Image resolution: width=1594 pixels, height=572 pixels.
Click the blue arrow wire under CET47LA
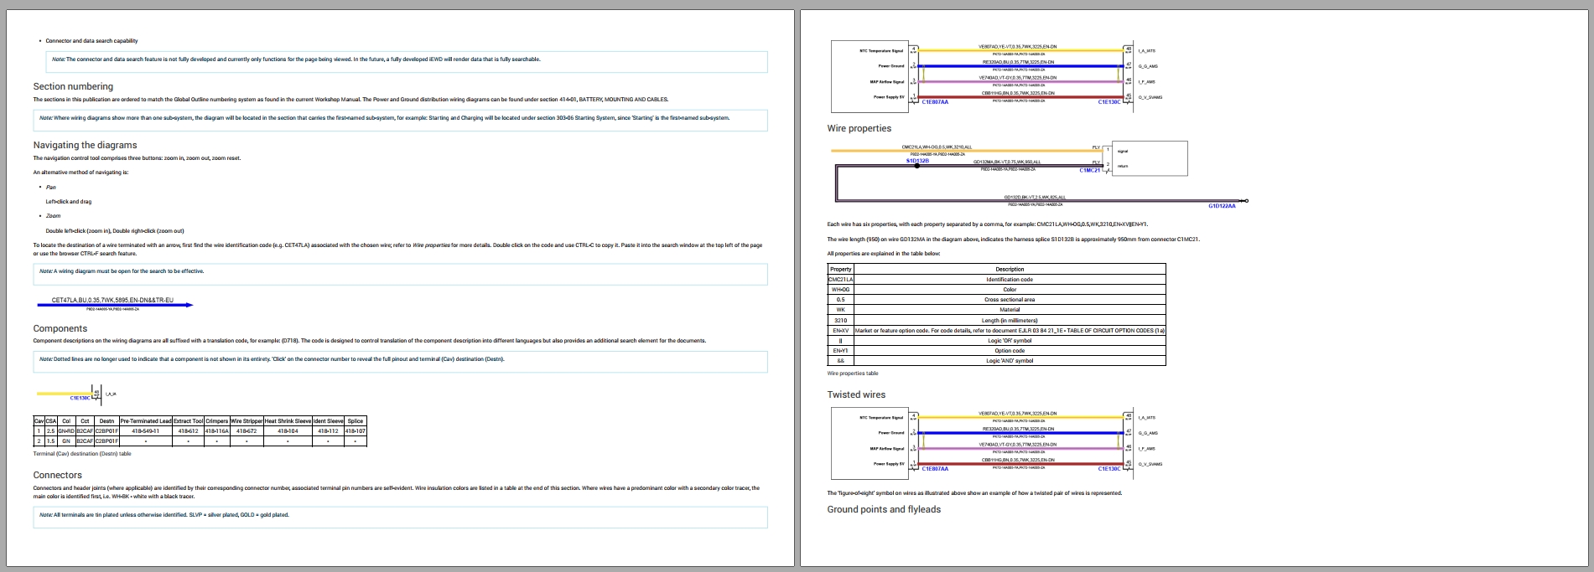coord(114,305)
